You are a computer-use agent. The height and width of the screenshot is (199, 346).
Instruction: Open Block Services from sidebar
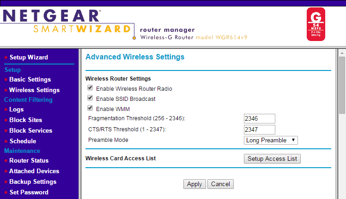click(30, 130)
